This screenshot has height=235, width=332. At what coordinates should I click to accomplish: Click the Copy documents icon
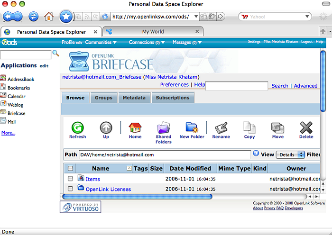249,128
